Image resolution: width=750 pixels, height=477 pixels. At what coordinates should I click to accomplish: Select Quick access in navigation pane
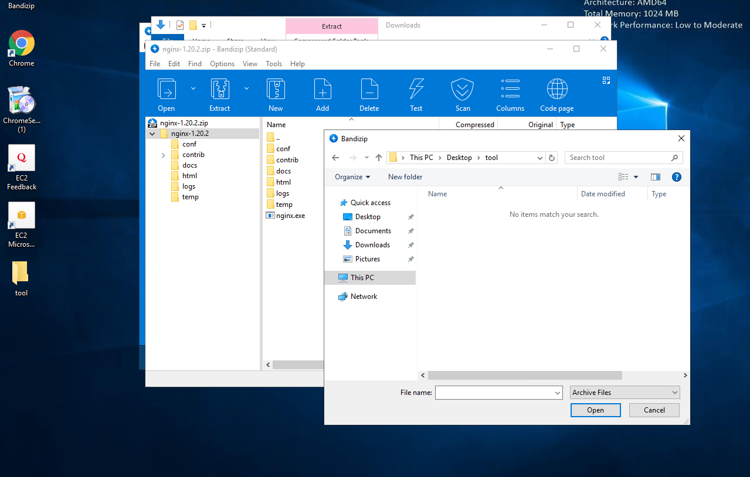(370, 203)
